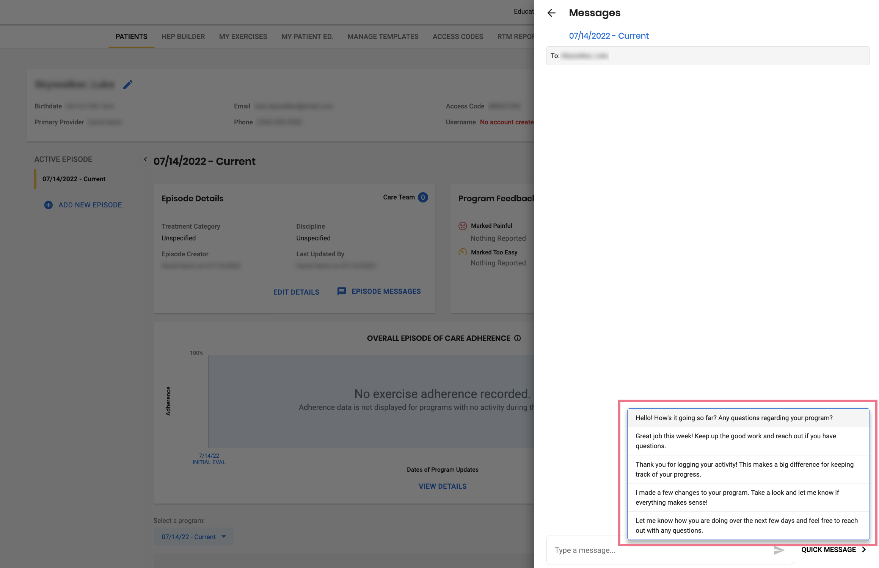Open the program dropdown 07/14/22 - Current
The width and height of the screenshot is (879, 568).
193,537
